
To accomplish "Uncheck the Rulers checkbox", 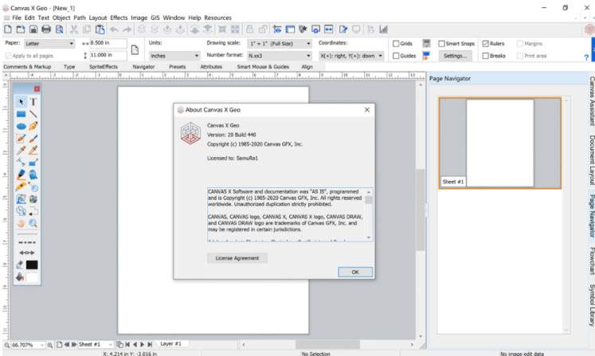I will pyautogui.click(x=485, y=44).
